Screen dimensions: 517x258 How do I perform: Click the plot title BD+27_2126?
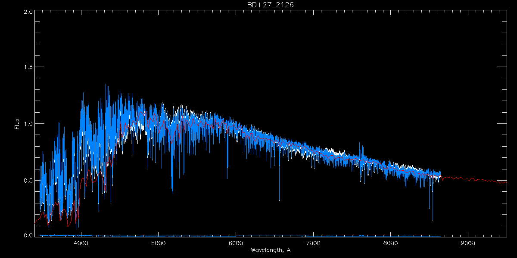pyautogui.click(x=270, y=5)
